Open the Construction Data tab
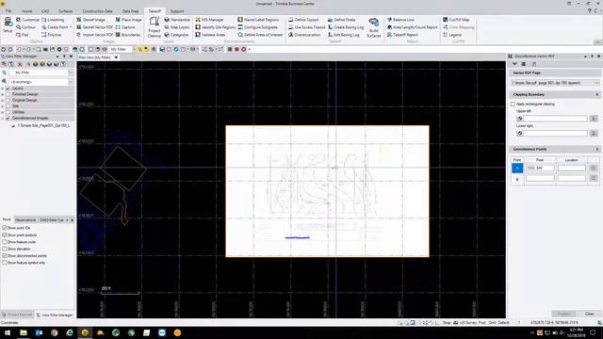The width and height of the screenshot is (603, 339). pos(97,11)
